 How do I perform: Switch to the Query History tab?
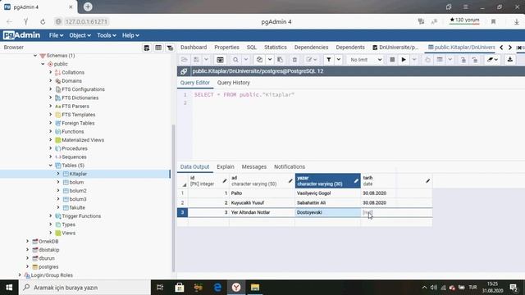click(x=233, y=83)
